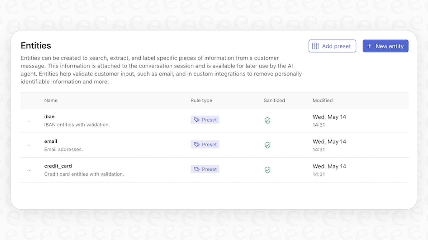The width and height of the screenshot is (428, 240).
Task: Click the tag icon in iban's Preset badge
Action: (x=196, y=119)
